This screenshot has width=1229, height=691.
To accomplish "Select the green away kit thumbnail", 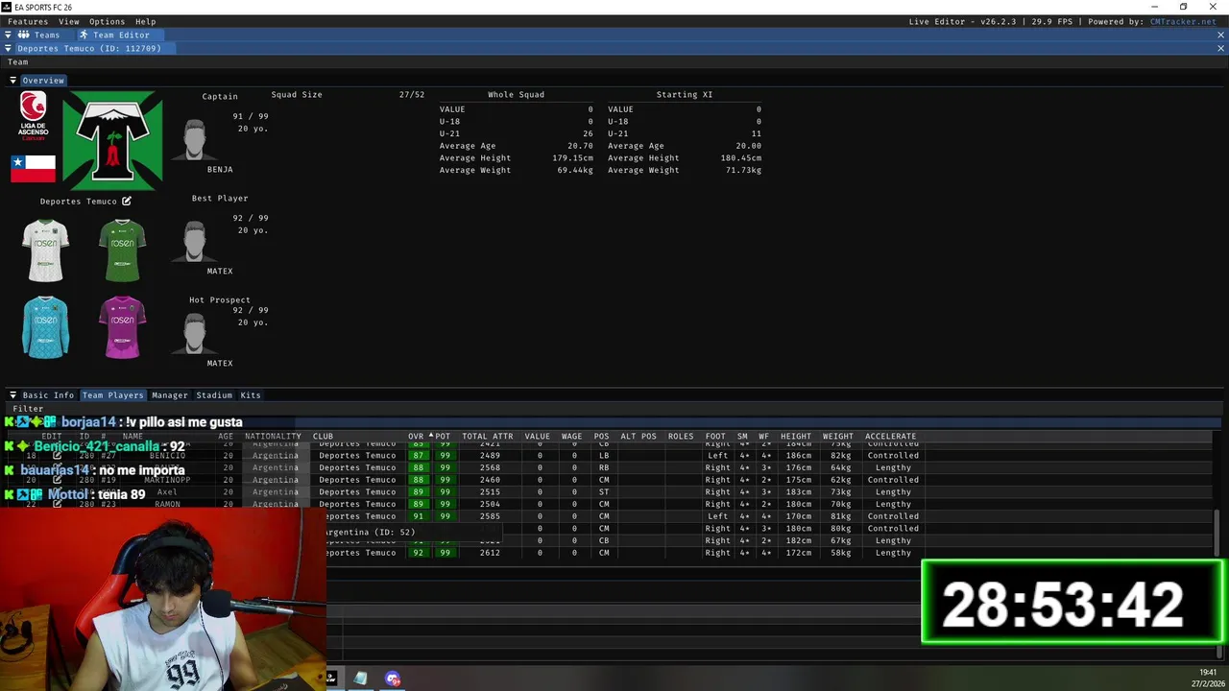I will tap(122, 250).
